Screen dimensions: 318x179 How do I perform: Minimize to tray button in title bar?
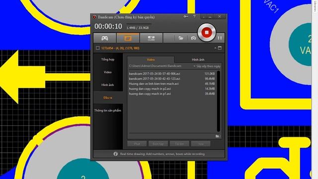pyautogui.click(x=204, y=17)
